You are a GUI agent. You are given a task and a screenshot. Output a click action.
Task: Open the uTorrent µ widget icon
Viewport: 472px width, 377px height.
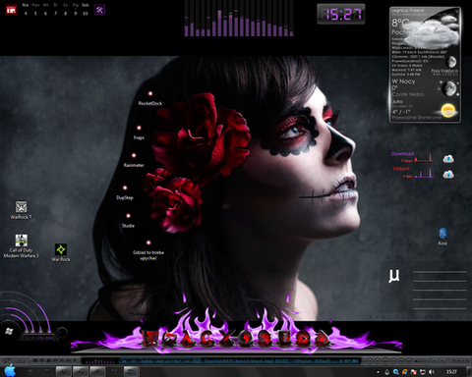[x=394, y=276]
